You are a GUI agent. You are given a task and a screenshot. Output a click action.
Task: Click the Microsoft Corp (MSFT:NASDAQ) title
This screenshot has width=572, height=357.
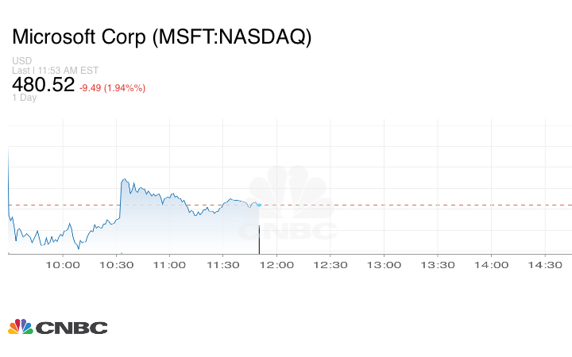click(x=162, y=36)
